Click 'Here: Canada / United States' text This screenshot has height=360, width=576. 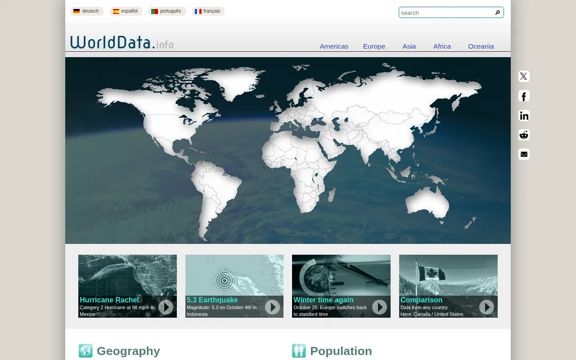432,314
